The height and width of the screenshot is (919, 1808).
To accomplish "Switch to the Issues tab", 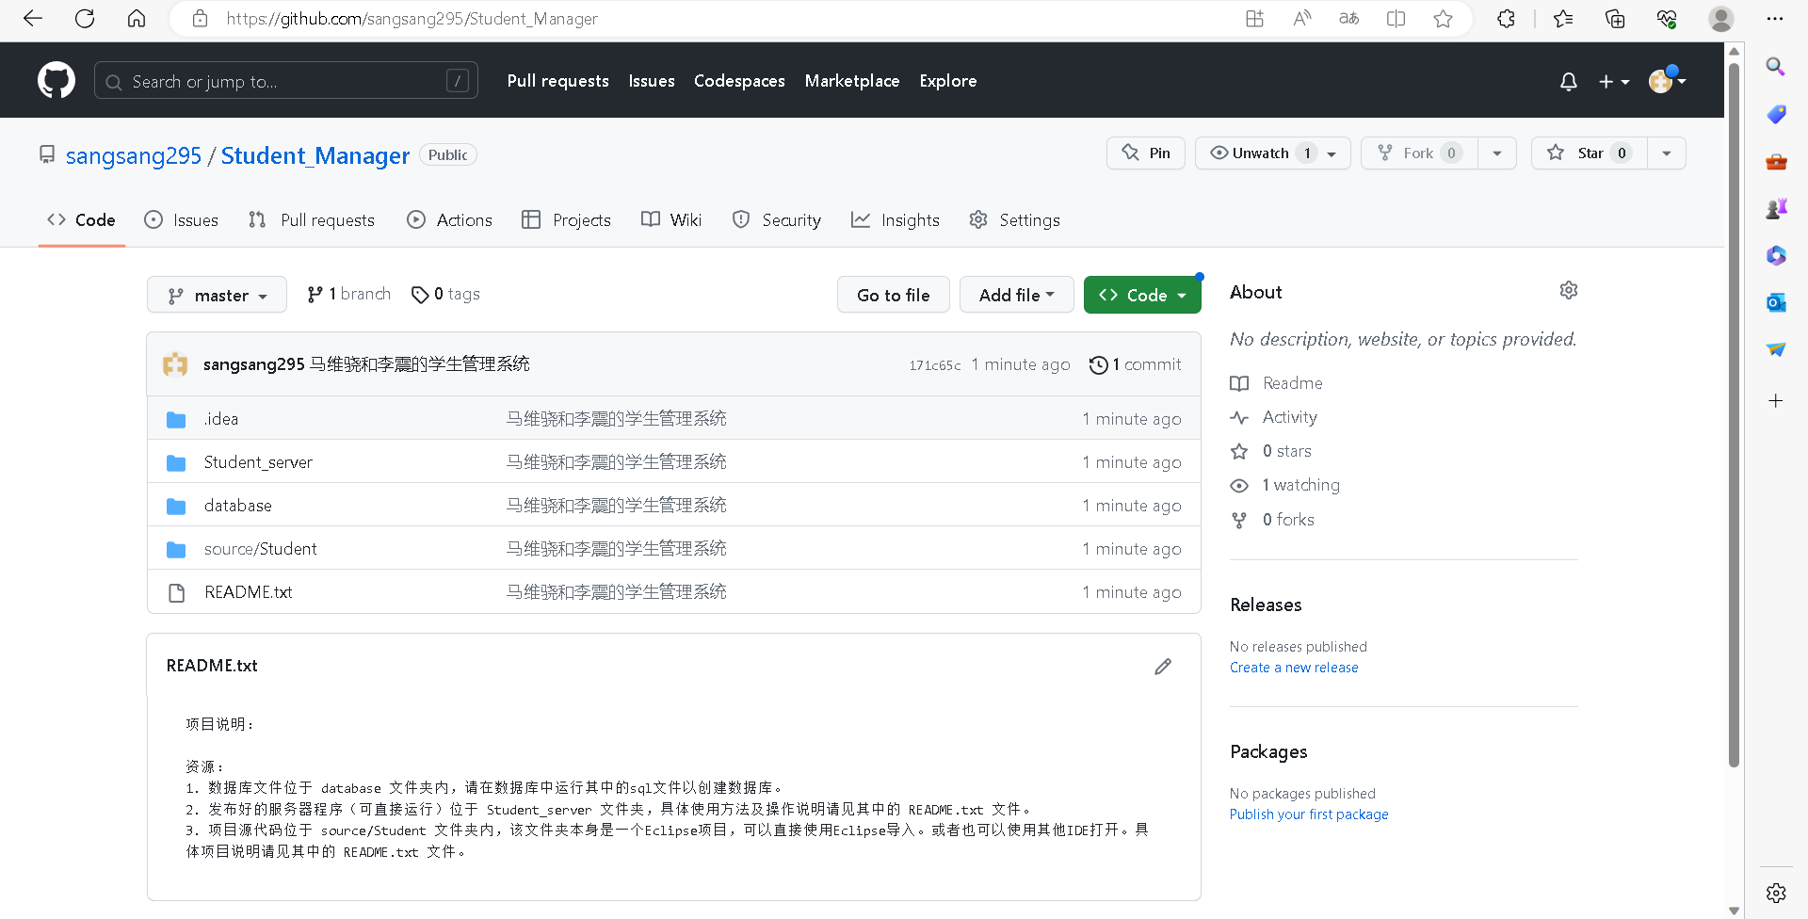I will click(181, 220).
